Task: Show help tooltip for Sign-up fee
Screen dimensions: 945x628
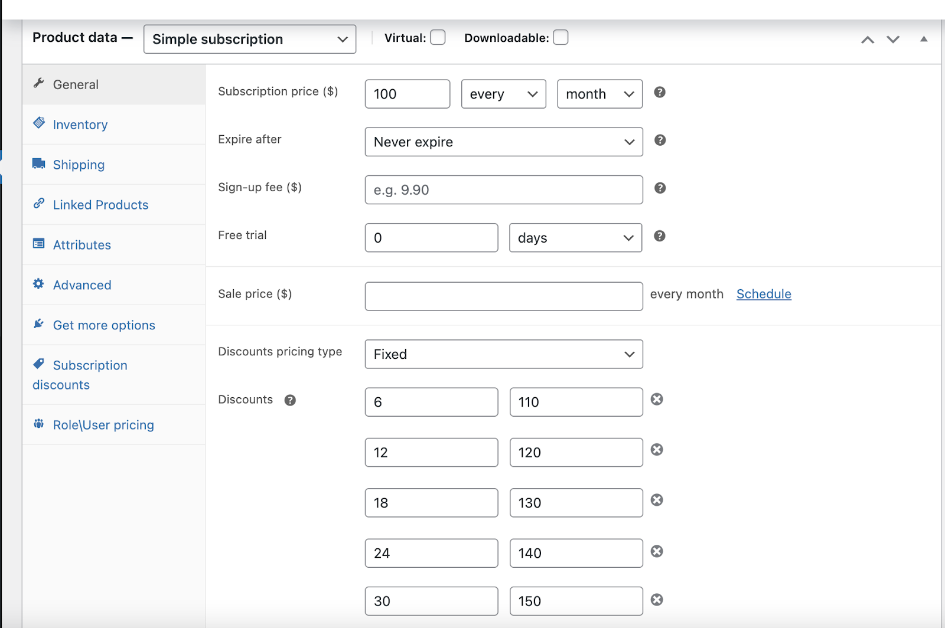Action: click(660, 188)
